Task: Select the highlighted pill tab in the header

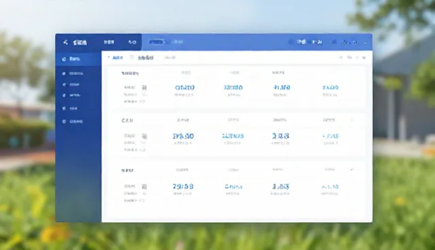Action: pos(156,42)
